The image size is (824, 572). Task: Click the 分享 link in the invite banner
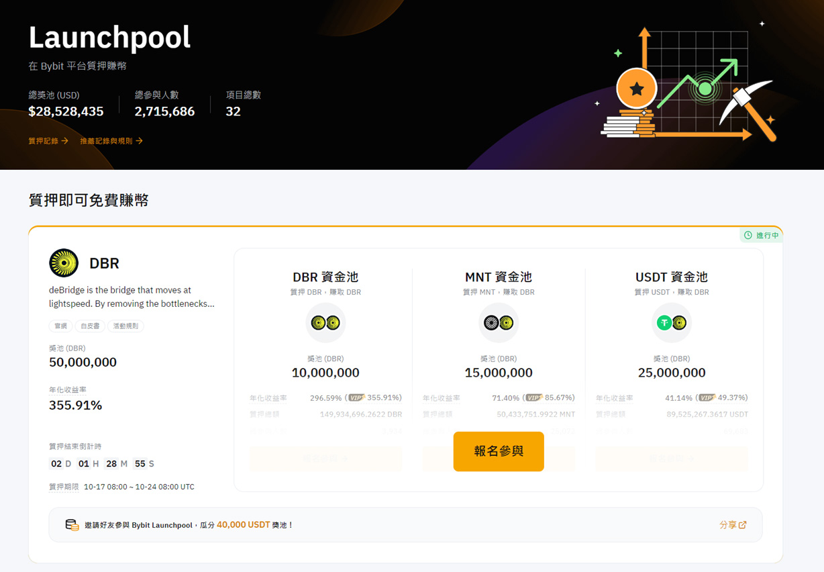(x=730, y=524)
